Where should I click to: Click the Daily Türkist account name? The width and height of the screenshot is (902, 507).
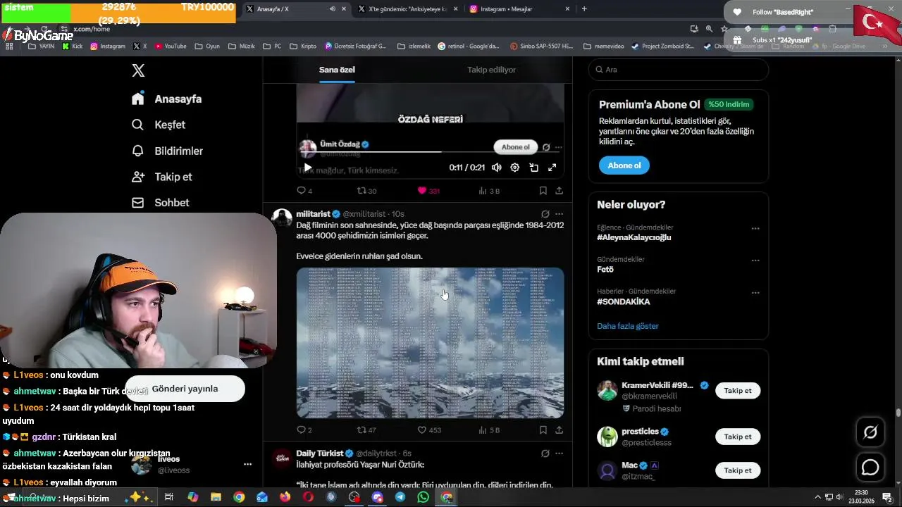coord(320,453)
